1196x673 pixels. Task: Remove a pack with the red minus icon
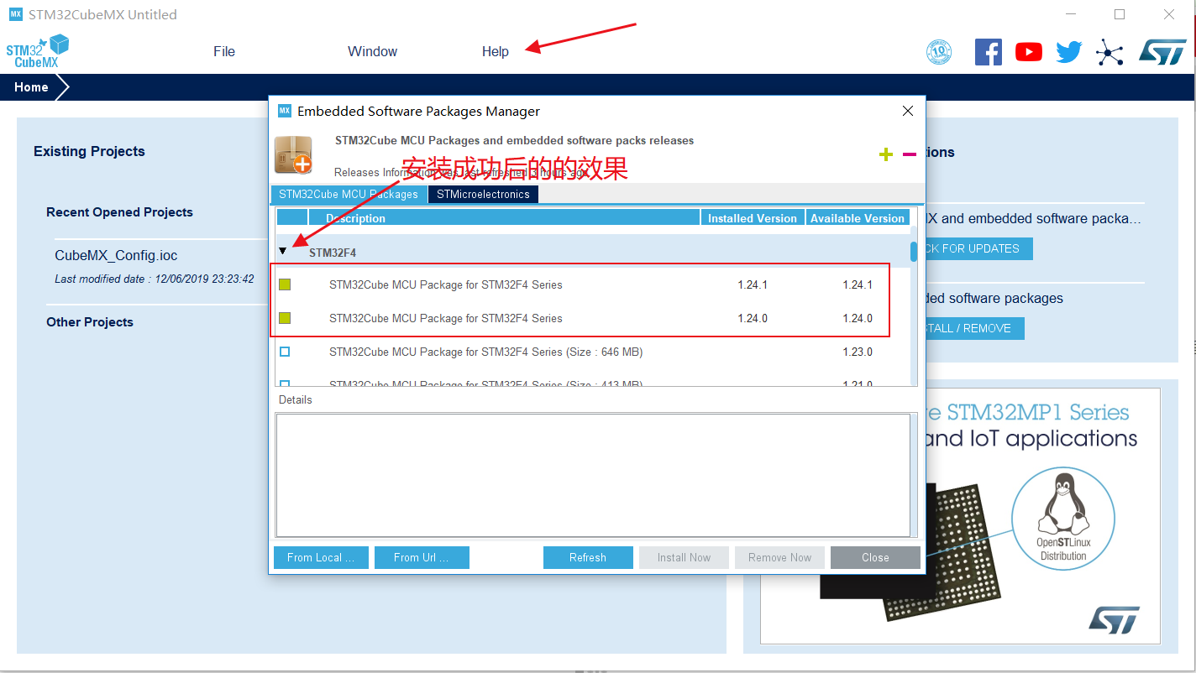tap(908, 154)
